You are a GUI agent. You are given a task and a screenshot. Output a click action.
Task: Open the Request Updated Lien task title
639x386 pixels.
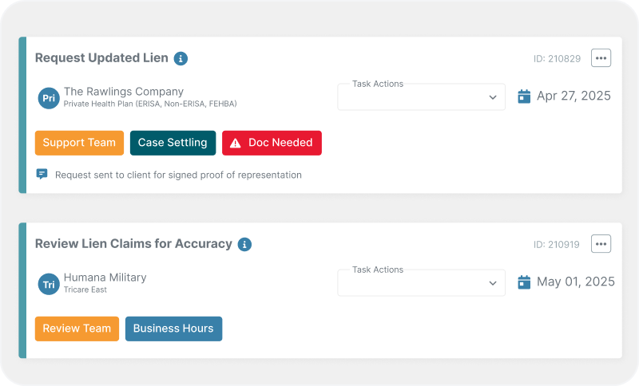click(101, 58)
